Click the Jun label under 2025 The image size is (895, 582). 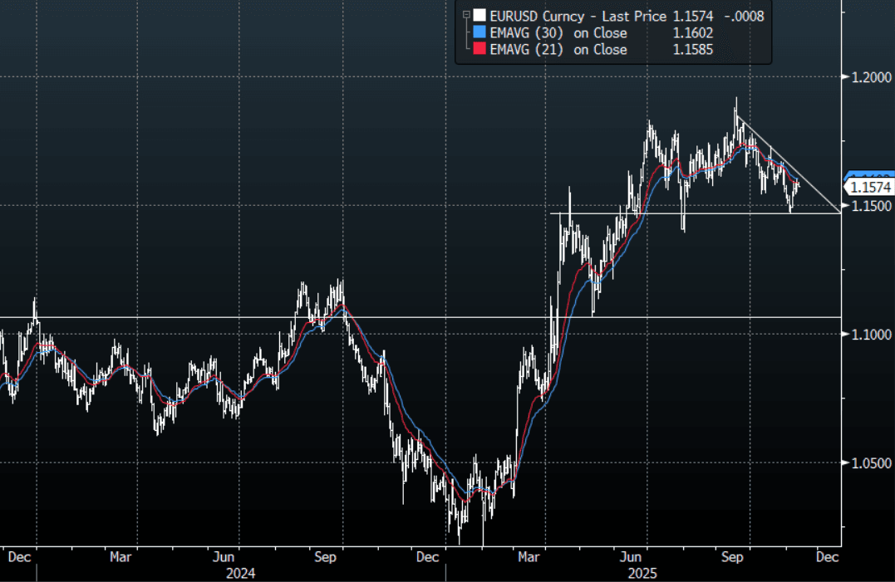tap(630, 557)
